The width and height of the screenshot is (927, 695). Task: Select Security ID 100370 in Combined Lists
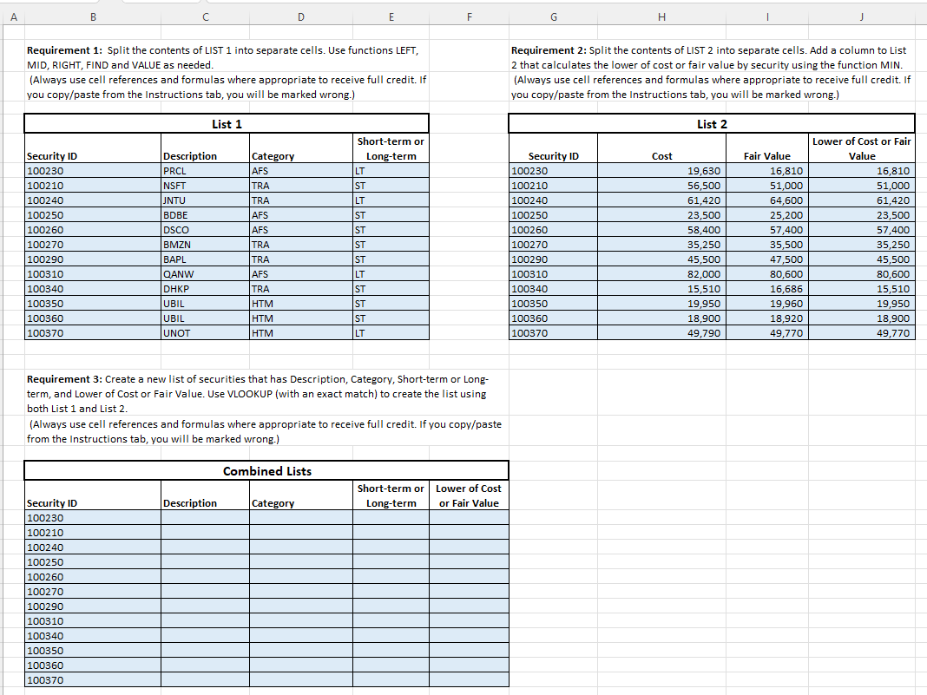(91, 680)
